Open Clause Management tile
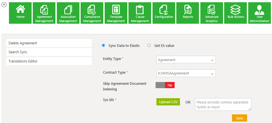 pyautogui.click(x=140, y=13)
